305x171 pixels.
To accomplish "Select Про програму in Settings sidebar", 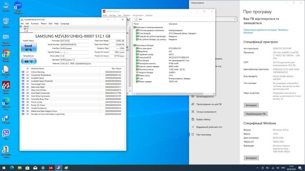I will coord(203,135).
